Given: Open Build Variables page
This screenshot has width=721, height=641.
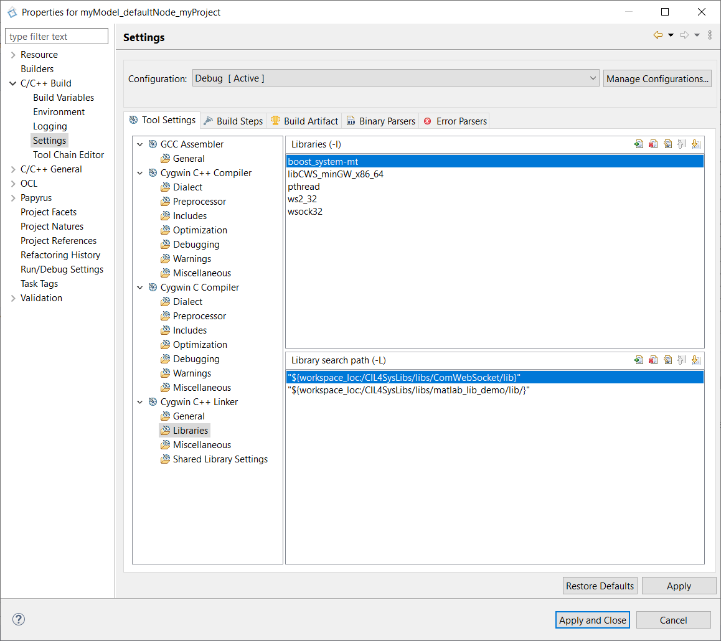Looking at the screenshot, I should click(x=64, y=98).
